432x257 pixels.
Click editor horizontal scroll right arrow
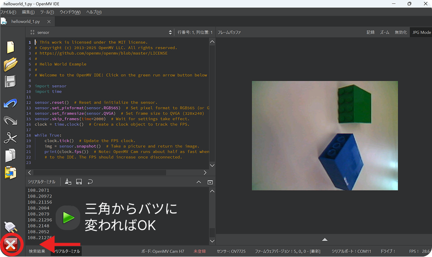(x=205, y=172)
